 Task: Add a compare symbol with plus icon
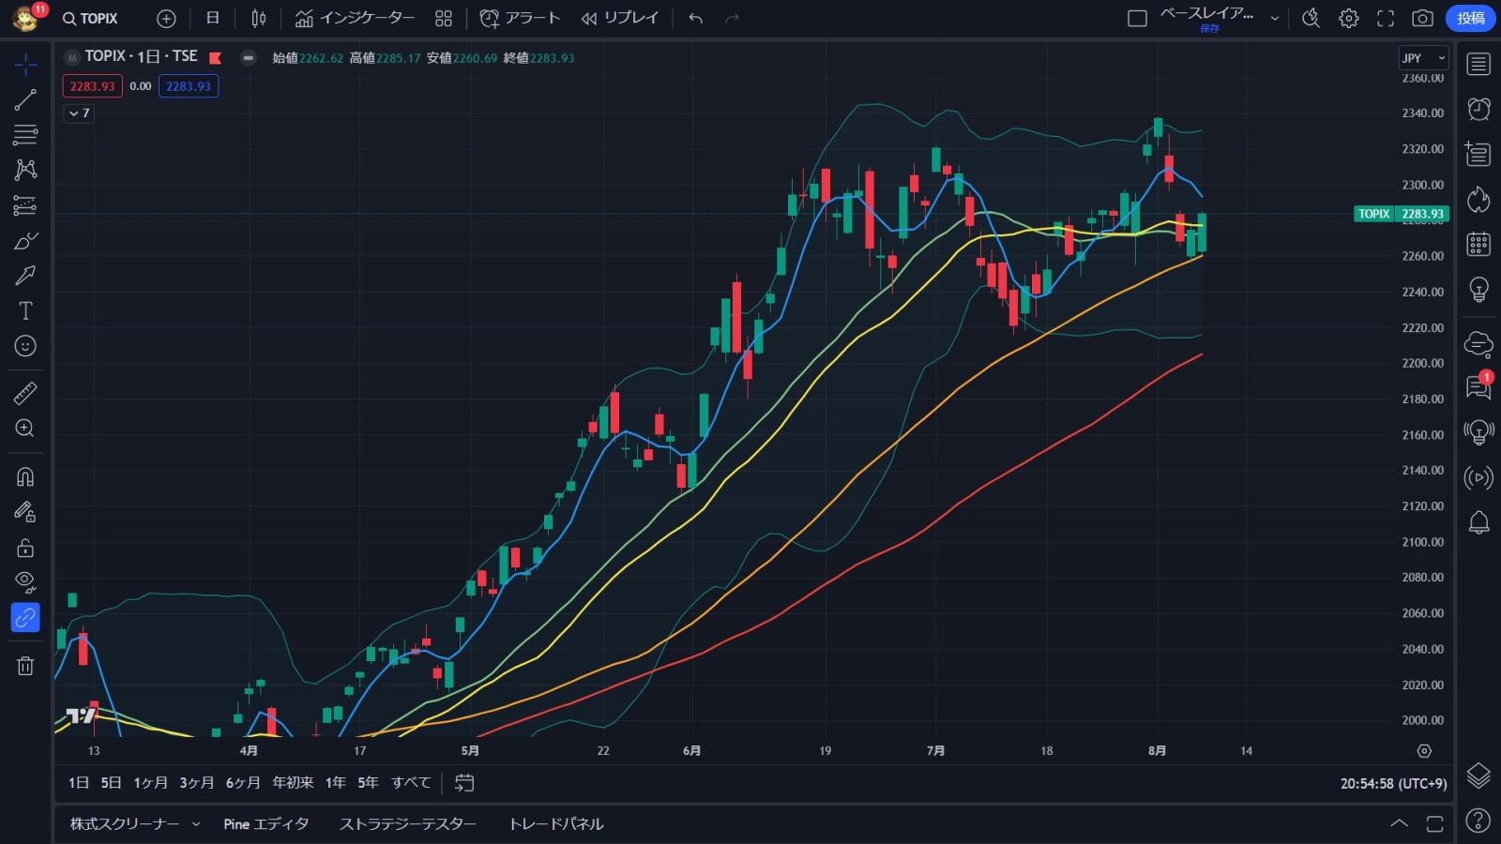tap(166, 19)
